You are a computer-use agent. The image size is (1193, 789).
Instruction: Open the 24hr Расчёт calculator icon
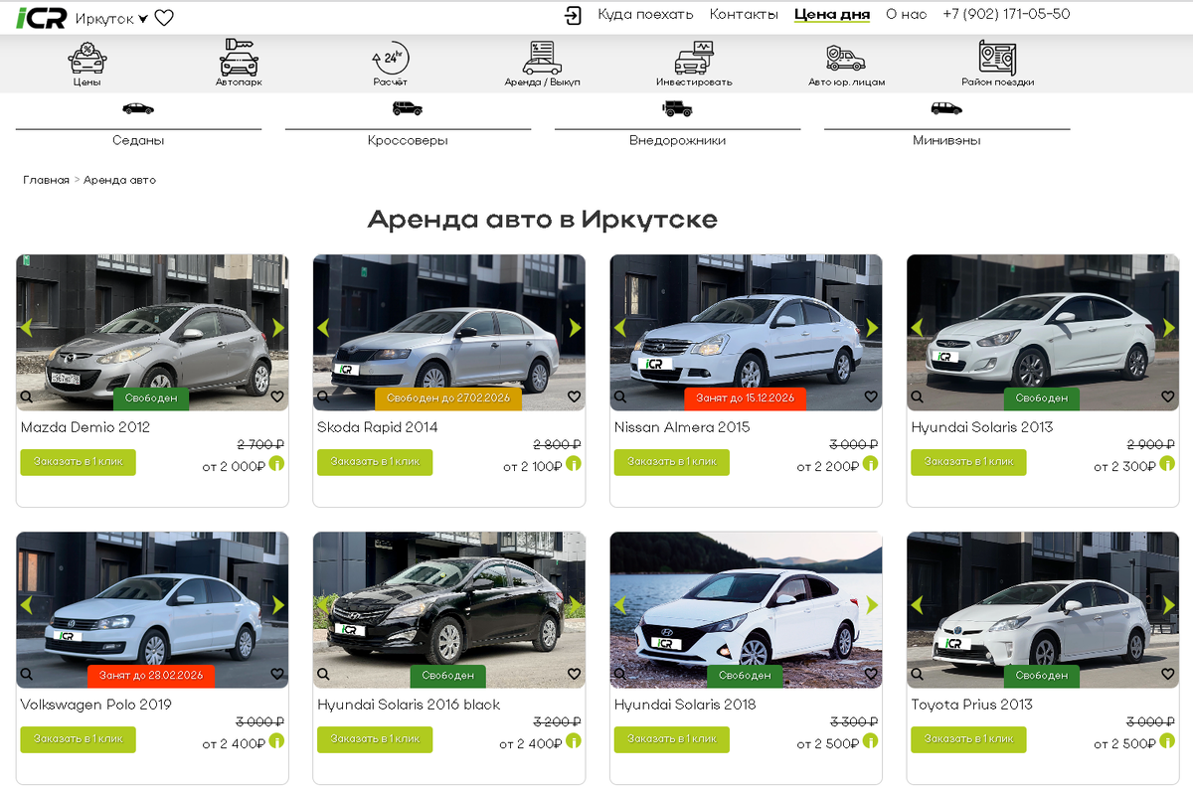(x=390, y=58)
